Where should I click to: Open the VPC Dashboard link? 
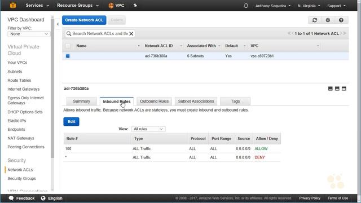click(x=26, y=20)
